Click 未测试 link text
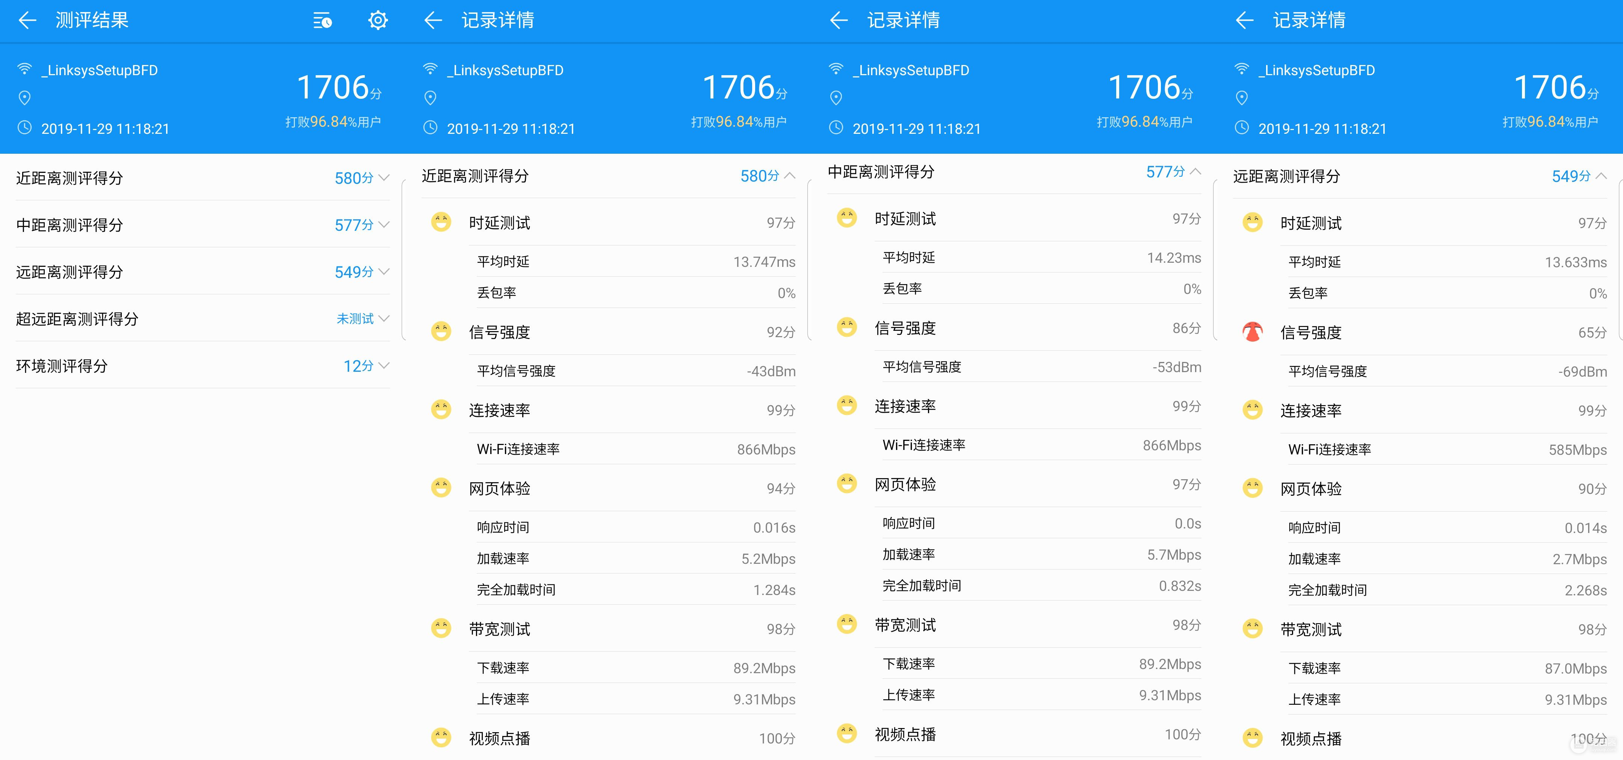1623x760 pixels. 355,319
